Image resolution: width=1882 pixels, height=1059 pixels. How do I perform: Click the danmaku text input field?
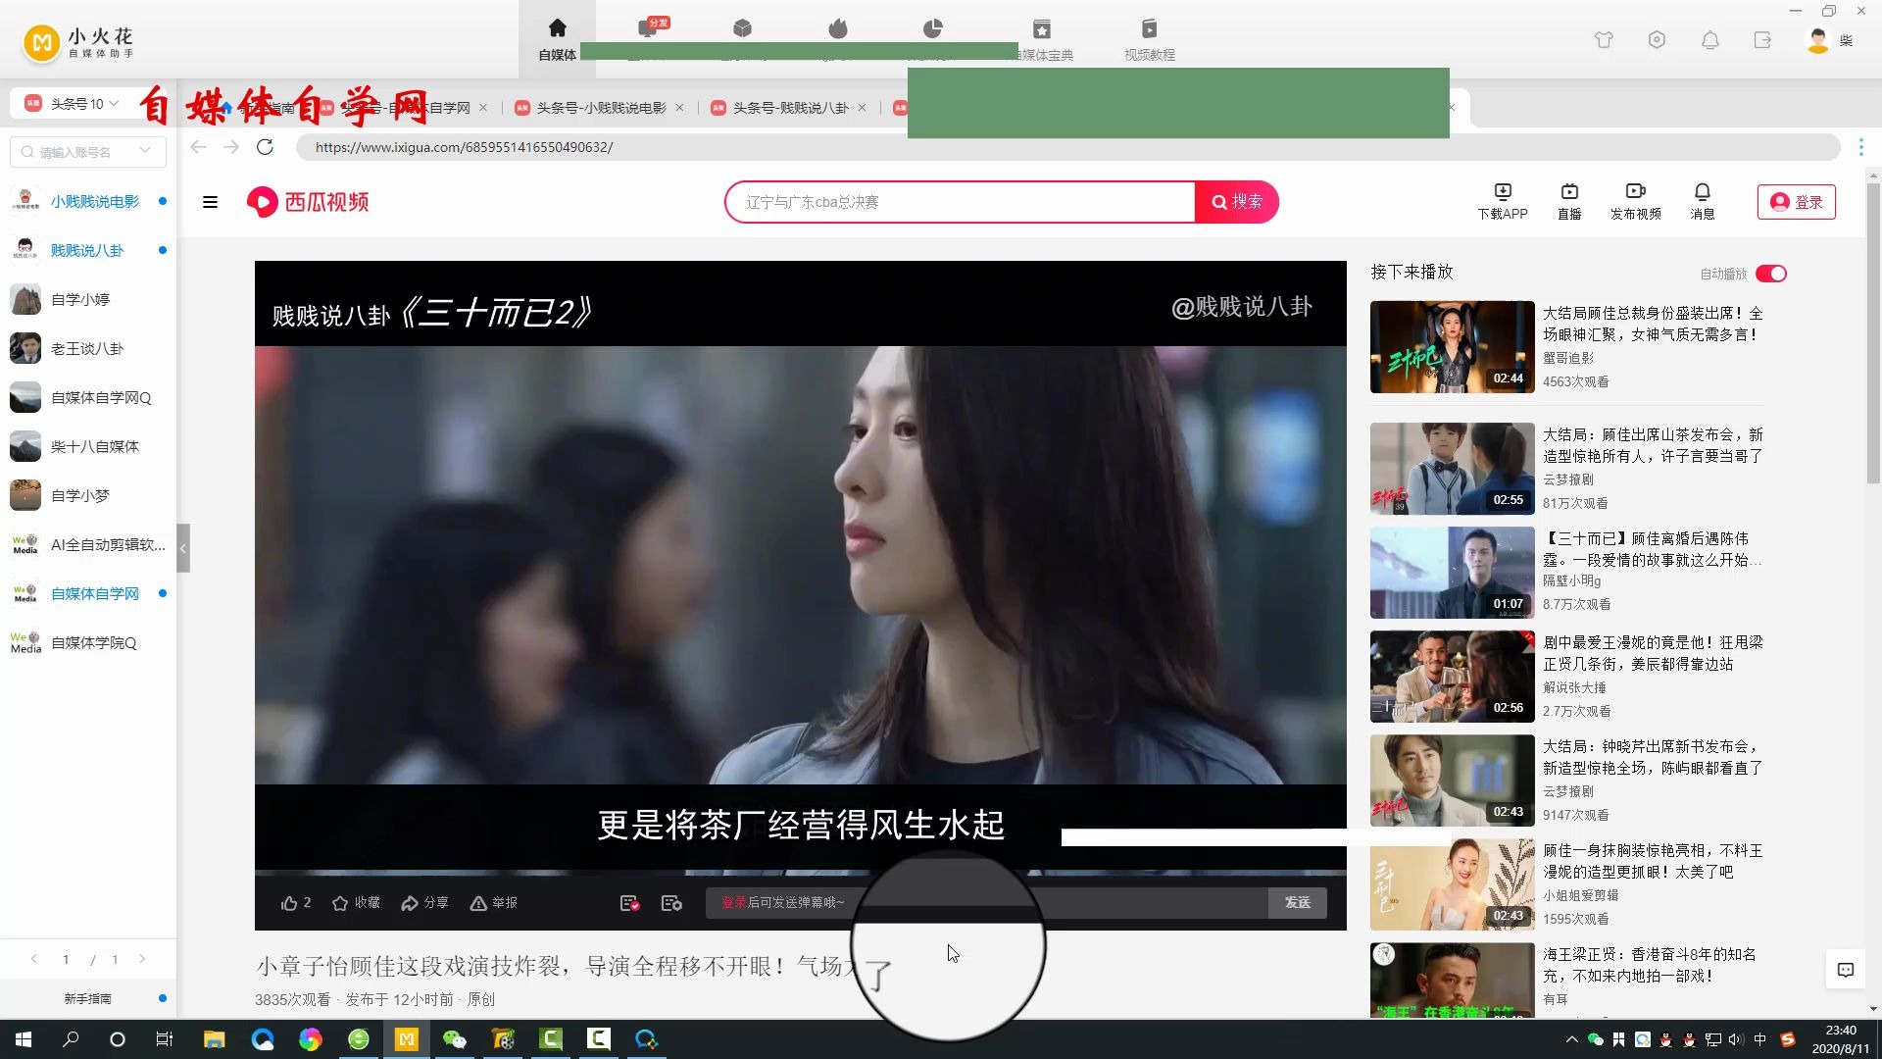[986, 903]
